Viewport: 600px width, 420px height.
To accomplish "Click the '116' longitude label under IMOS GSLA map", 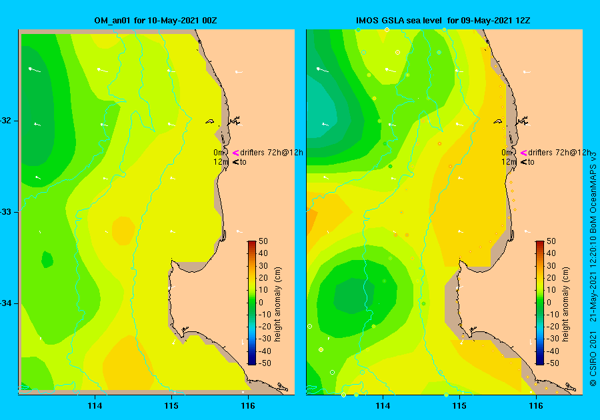I will [x=536, y=406].
